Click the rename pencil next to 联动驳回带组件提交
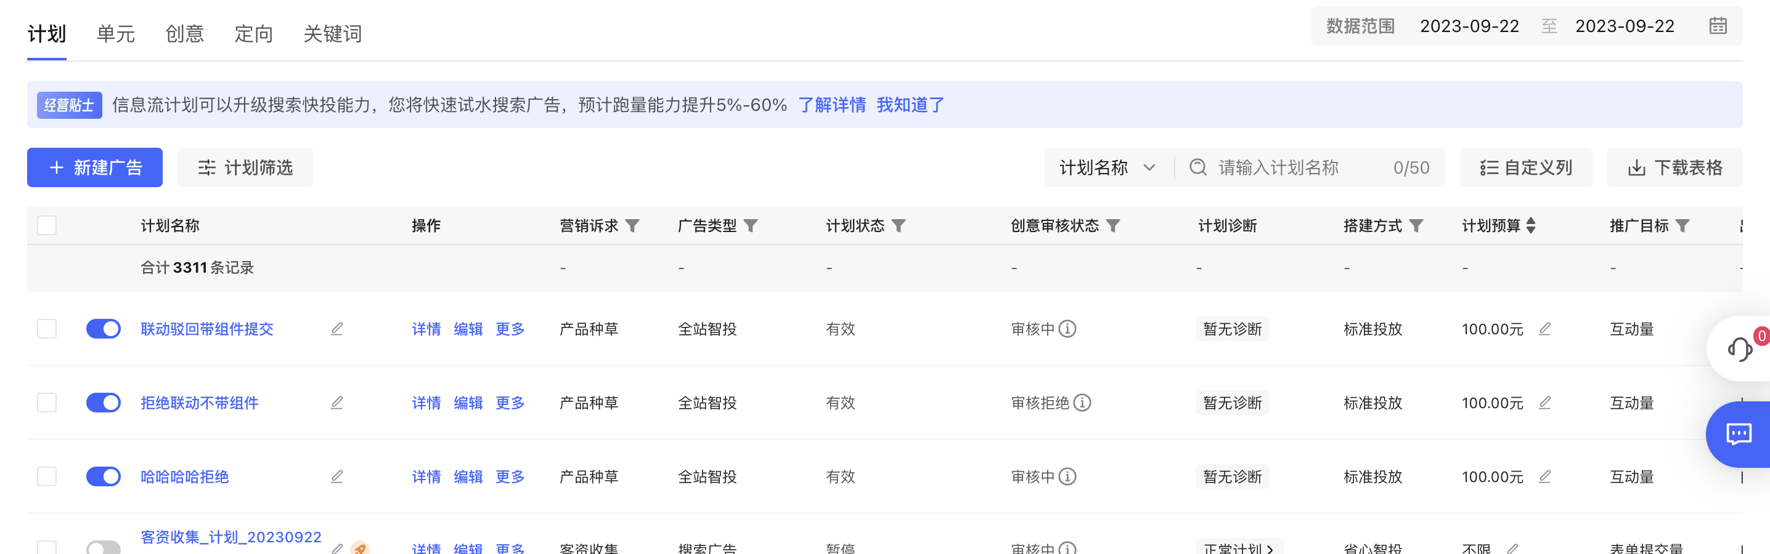Image resolution: width=1770 pixels, height=554 pixels. (x=336, y=329)
